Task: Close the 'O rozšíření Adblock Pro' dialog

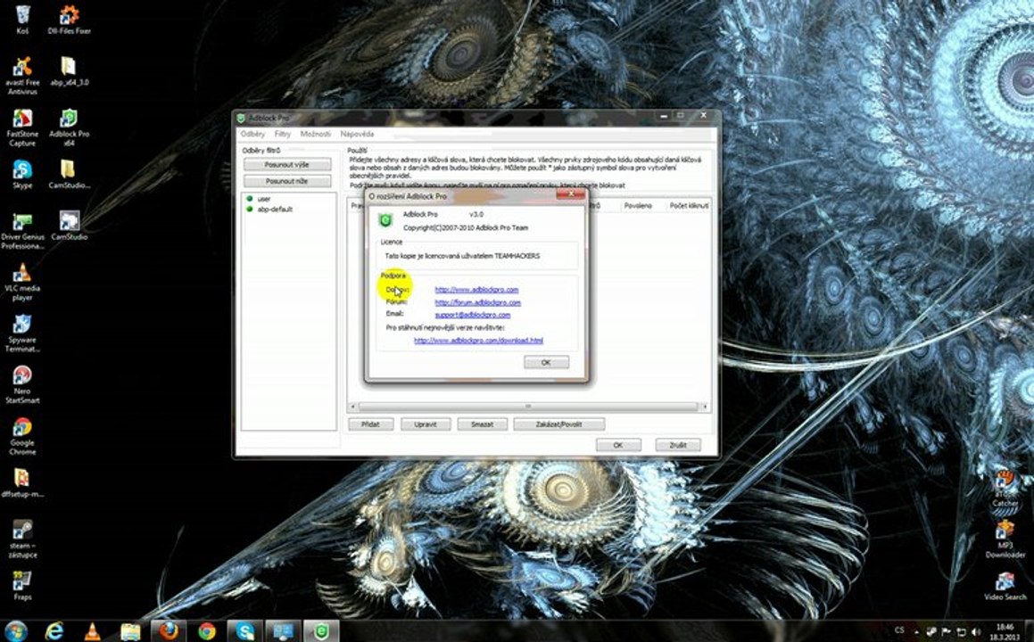Action: [570, 194]
